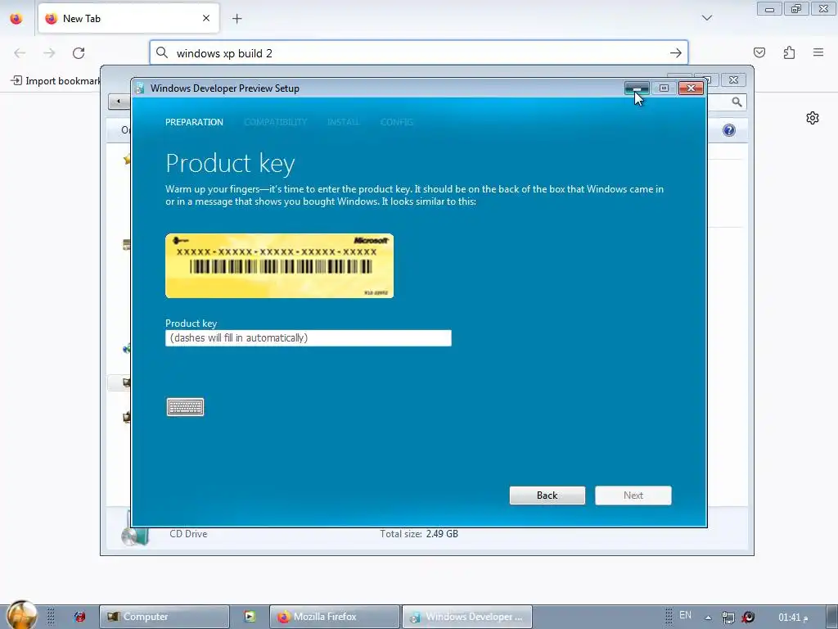Click Firefox forward navigation arrow
The height and width of the screenshot is (629, 838).
[49, 53]
